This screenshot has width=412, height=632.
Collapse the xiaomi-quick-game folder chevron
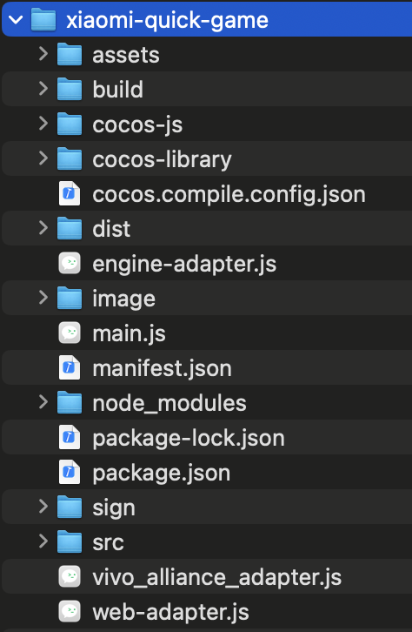[x=16, y=19]
